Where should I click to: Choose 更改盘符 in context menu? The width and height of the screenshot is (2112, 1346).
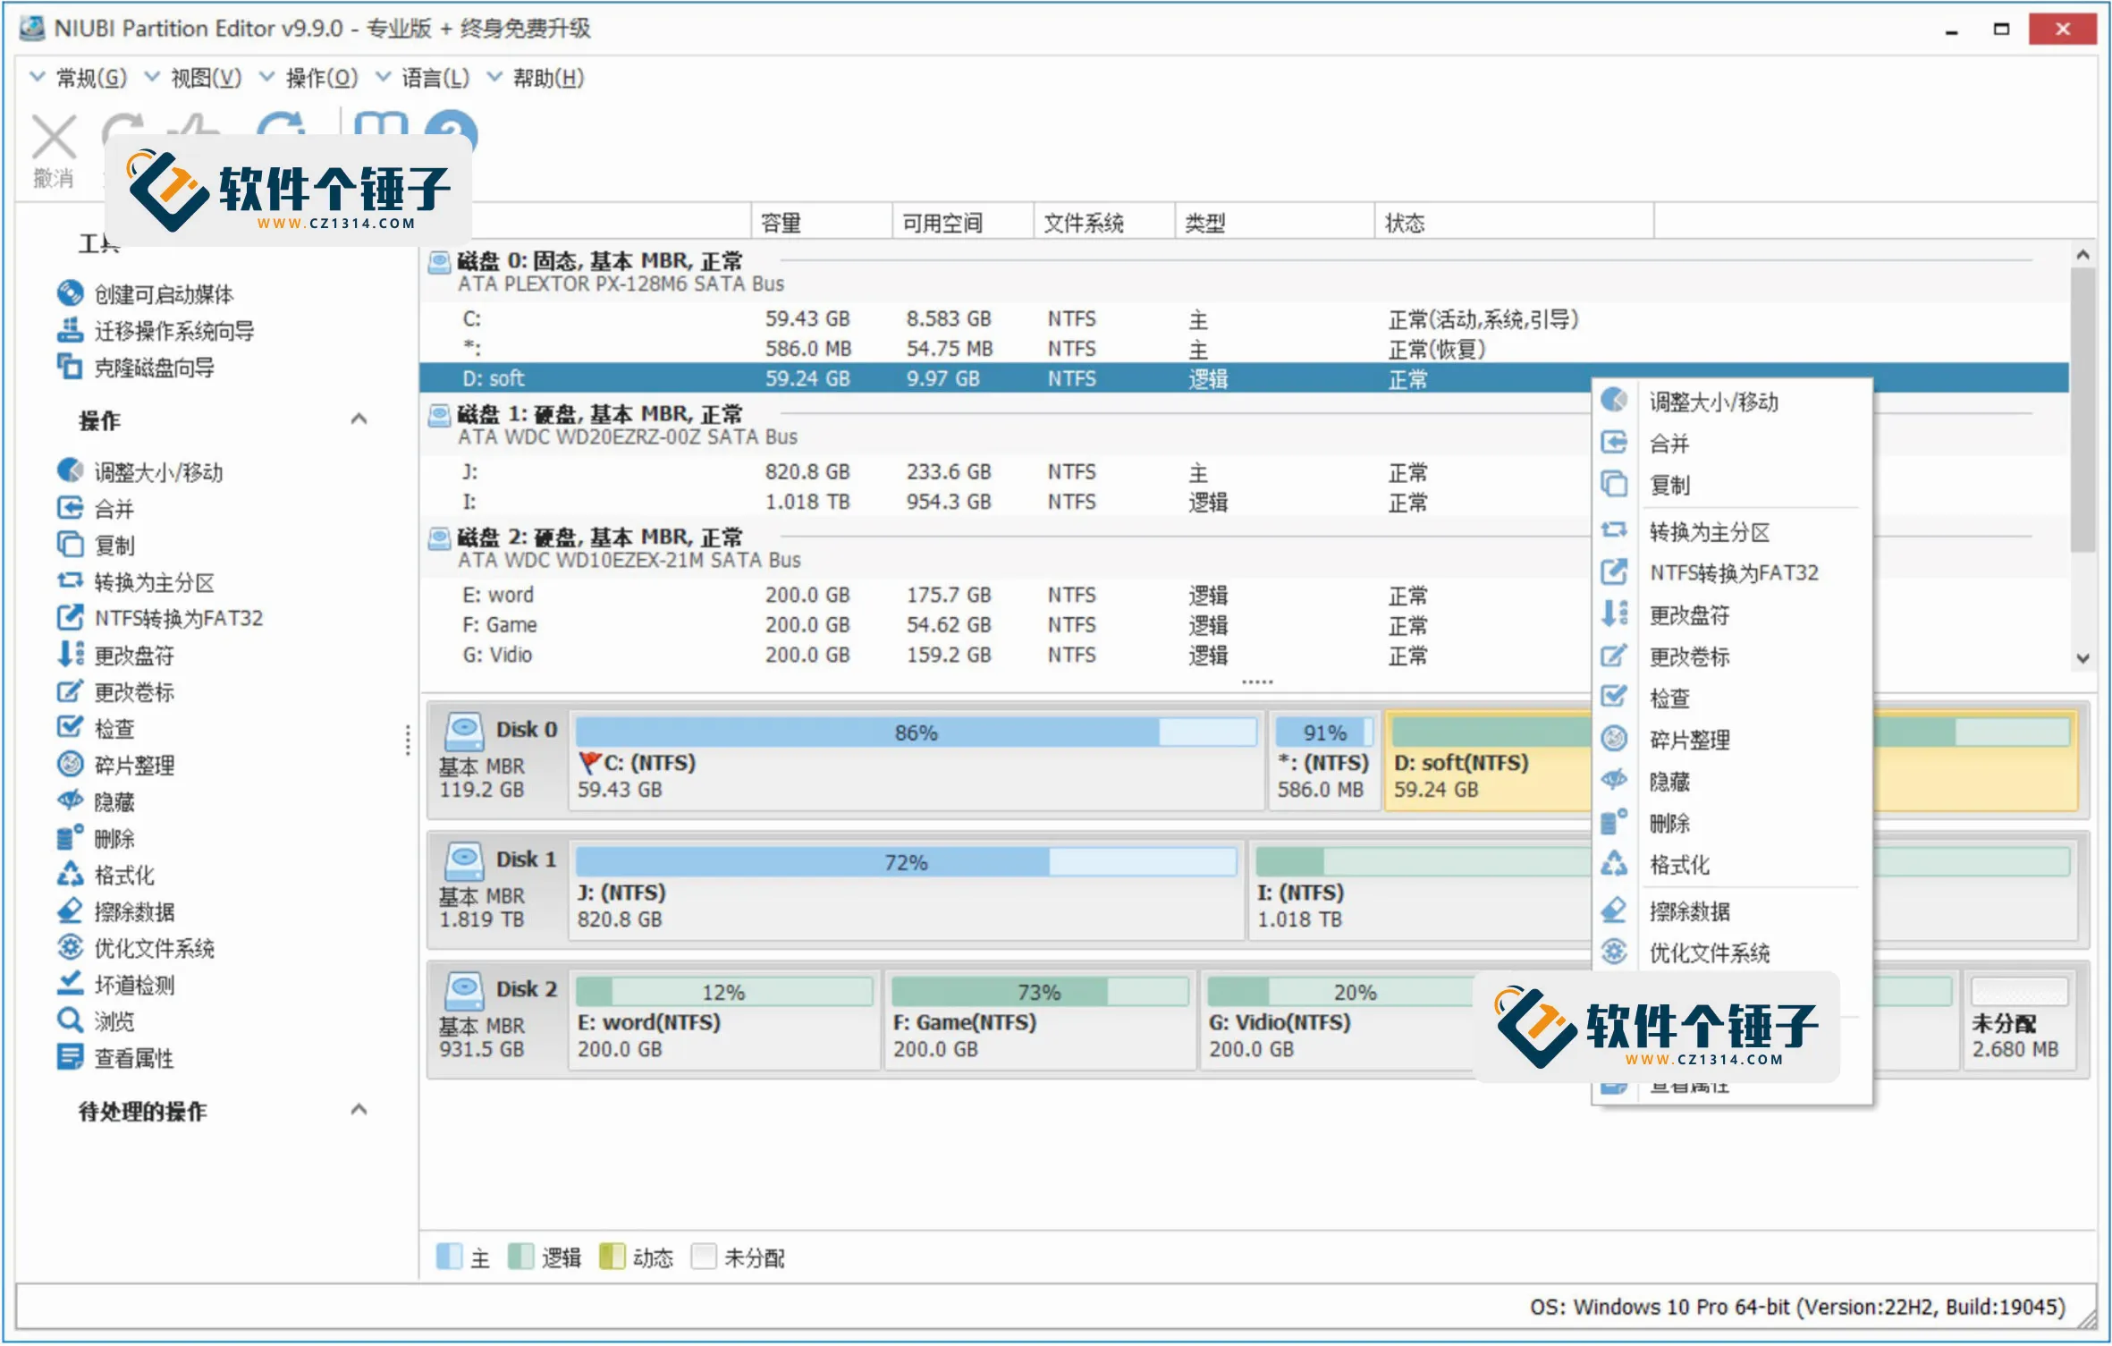[1732, 614]
